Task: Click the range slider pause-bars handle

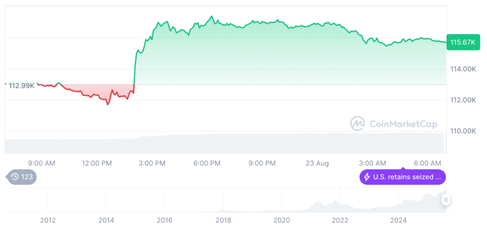Action: (446, 200)
